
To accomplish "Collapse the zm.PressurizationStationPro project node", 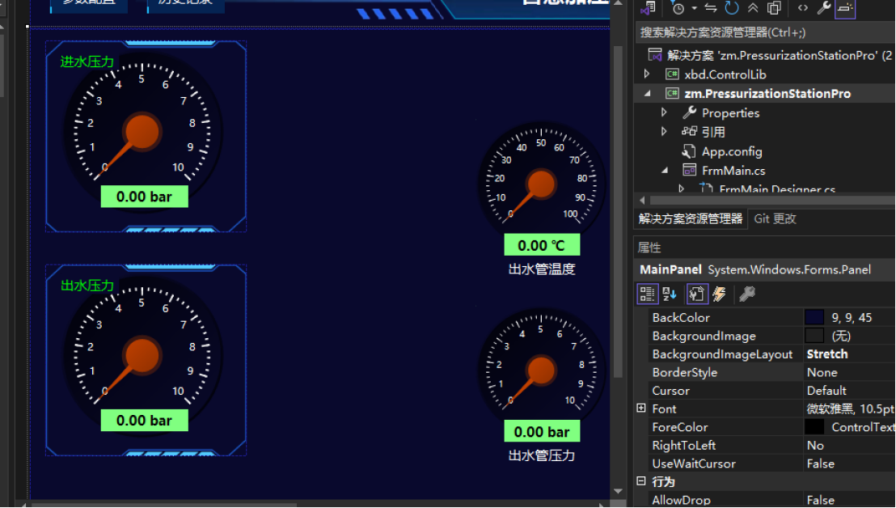I will (x=648, y=93).
